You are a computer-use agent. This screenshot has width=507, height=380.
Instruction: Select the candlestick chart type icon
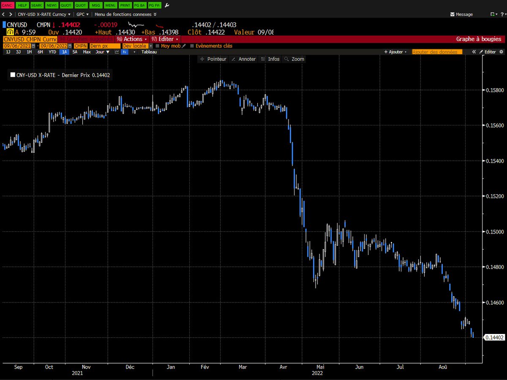125,52
